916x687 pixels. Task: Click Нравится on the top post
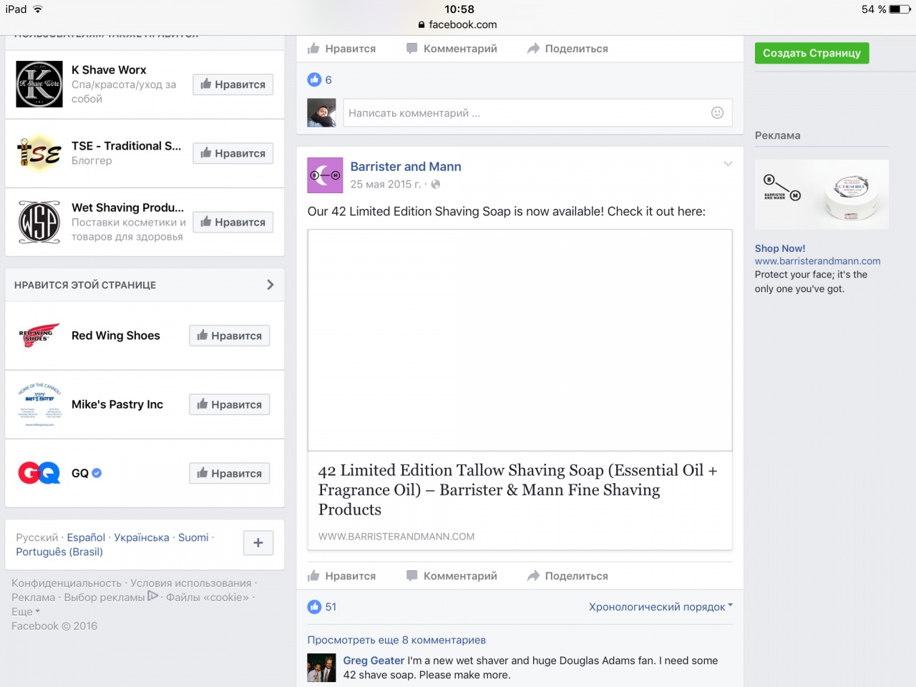coord(341,49)
